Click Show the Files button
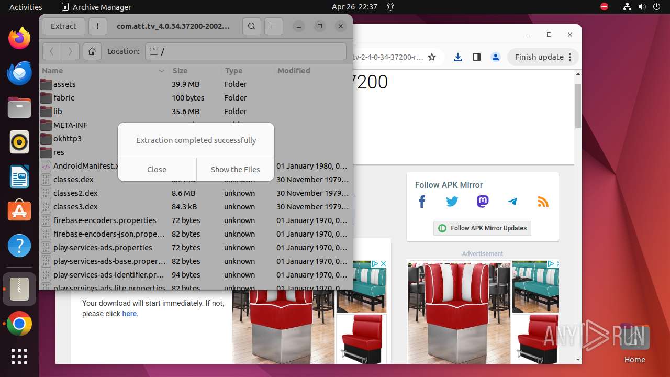 235,170
